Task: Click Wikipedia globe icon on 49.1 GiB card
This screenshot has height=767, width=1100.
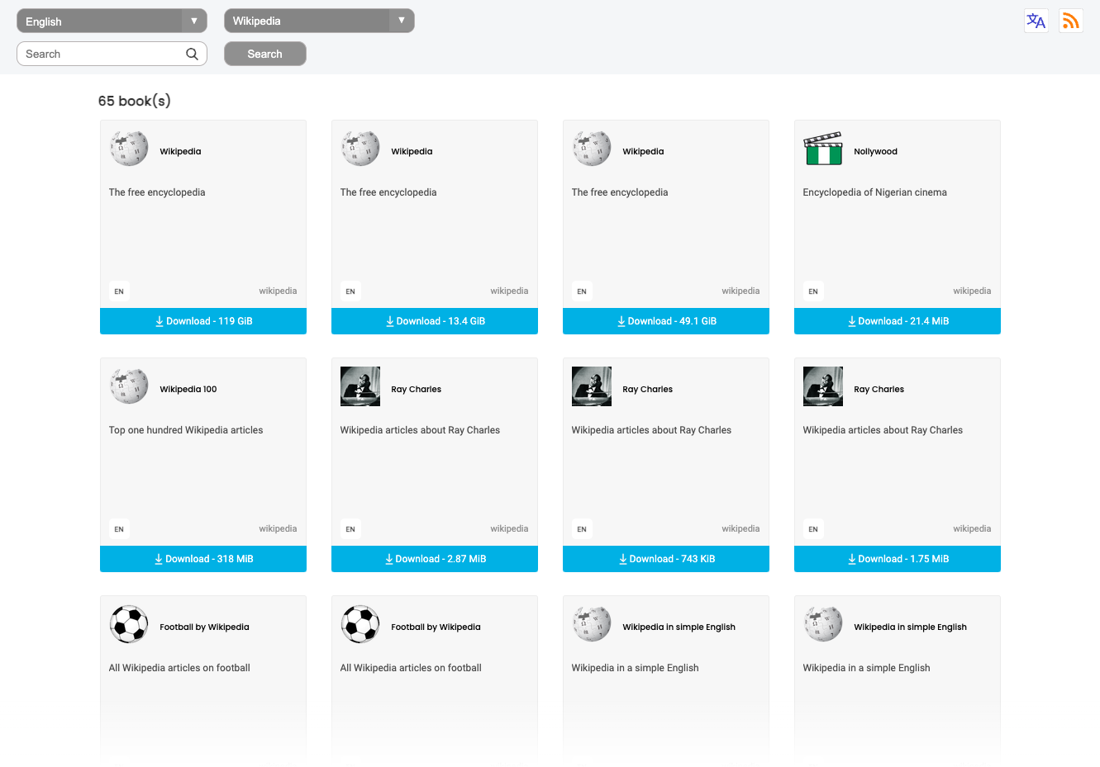Action: [x=592, y=149]
